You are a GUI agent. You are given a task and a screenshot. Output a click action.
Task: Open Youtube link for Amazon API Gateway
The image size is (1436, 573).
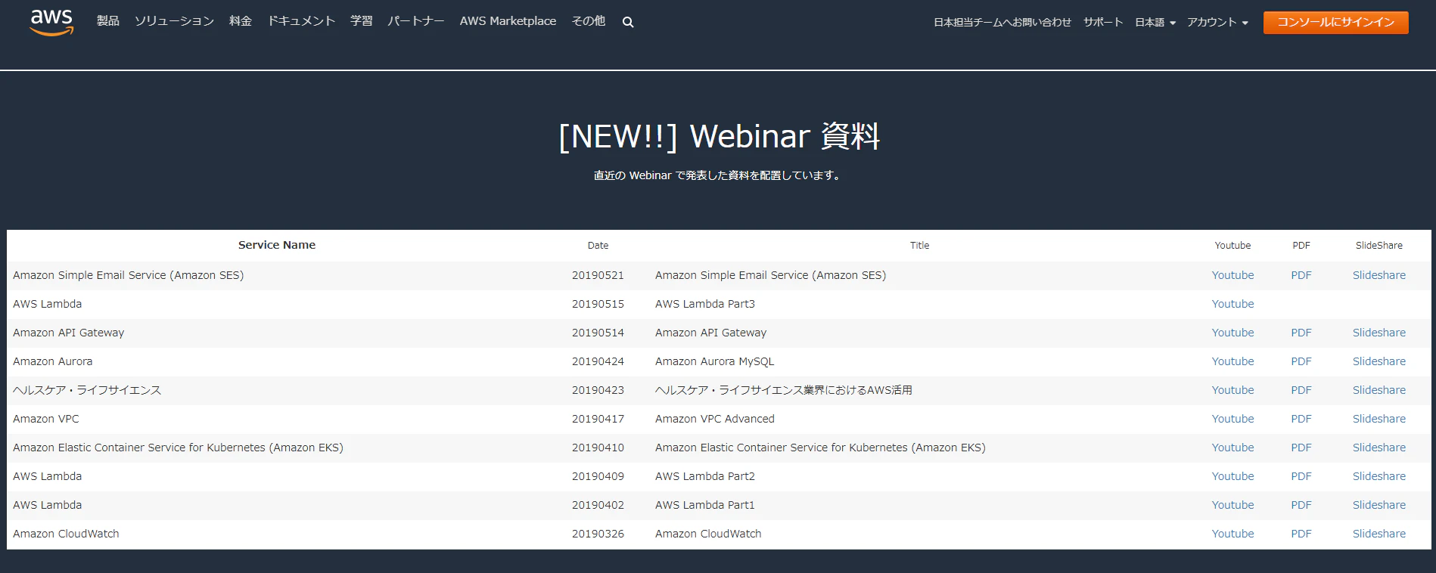pos(1232,333)
